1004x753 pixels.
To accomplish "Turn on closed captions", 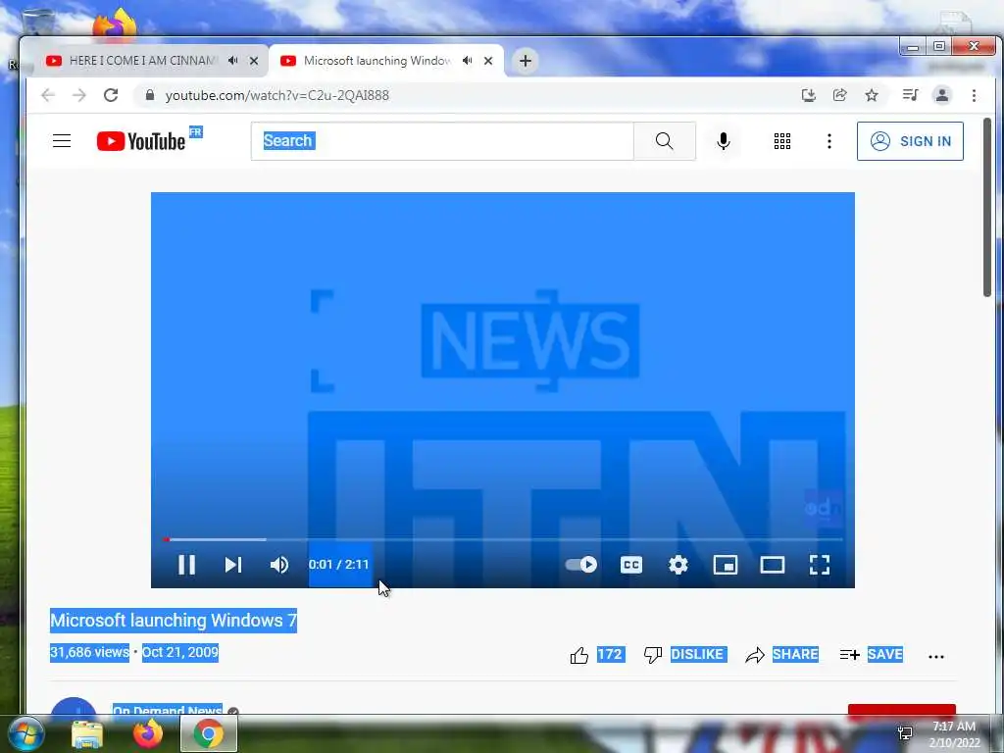I will pyautogui.click(x=630, y=565).
